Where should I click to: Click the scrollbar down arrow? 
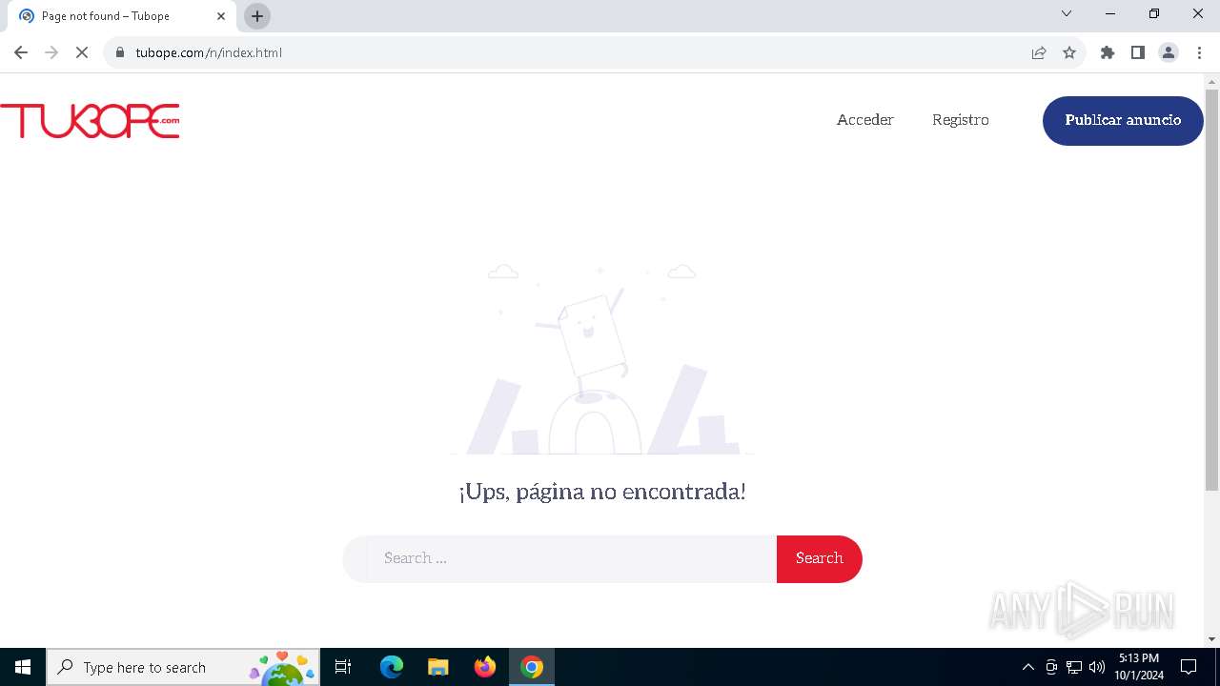click(x=1211, y=639)
